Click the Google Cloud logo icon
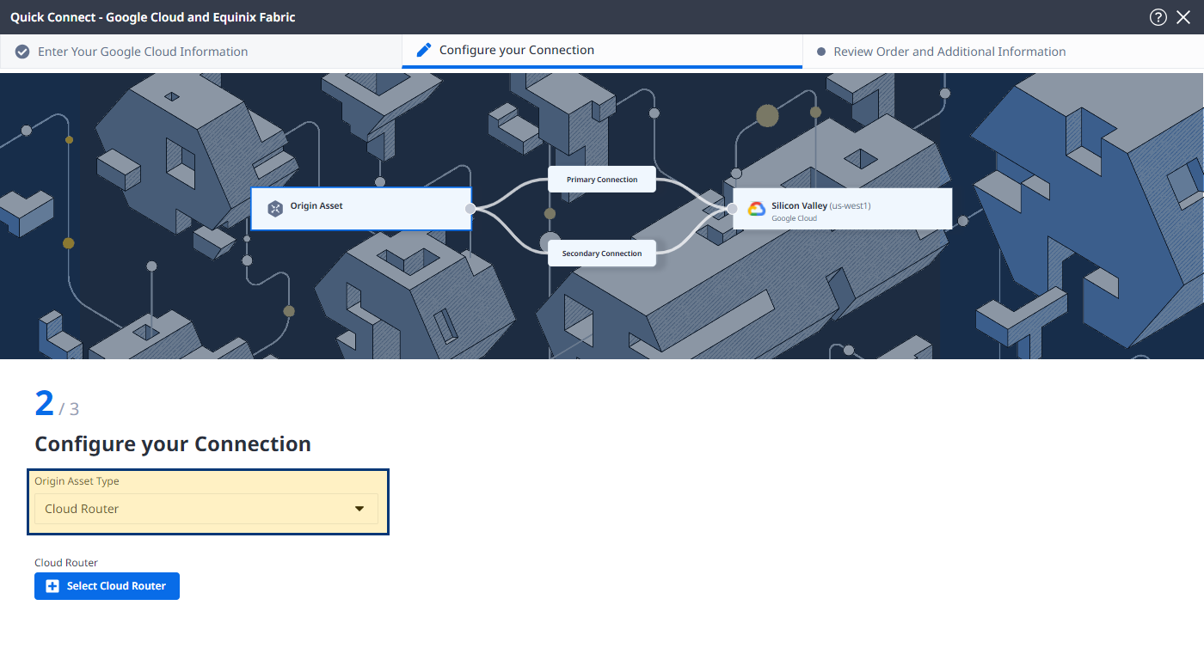Viewport: 1204px width, 654px height. coord(757,209)
